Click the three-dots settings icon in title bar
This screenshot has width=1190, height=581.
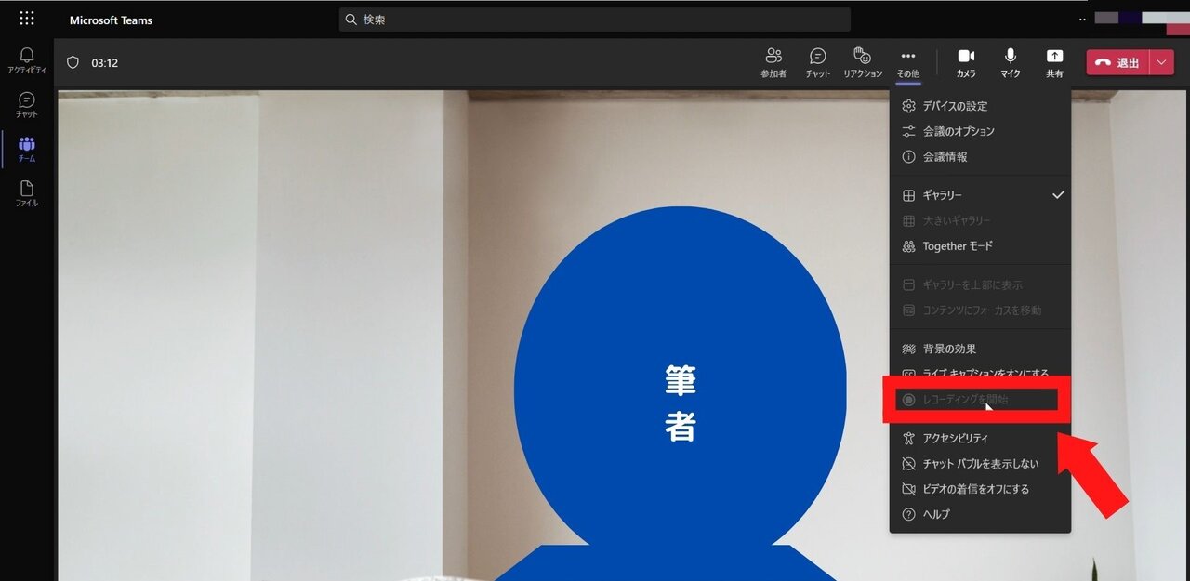(1082, 19)
